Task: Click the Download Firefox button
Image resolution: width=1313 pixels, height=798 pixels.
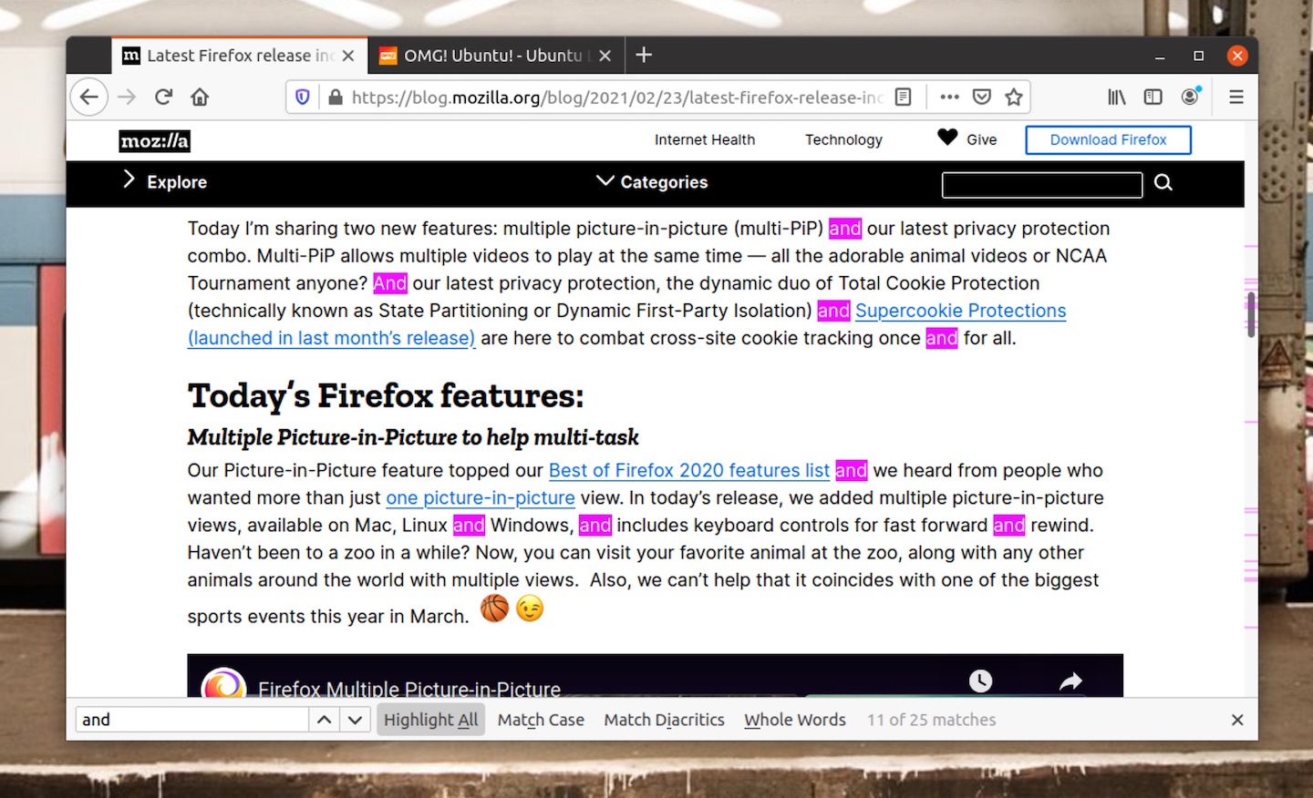Action: coord(1108,139)
